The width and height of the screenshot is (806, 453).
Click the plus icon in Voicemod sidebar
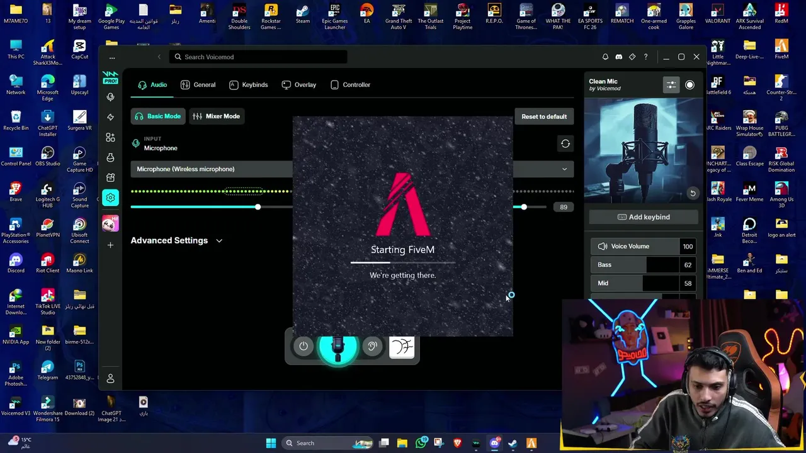tap(110, 245)
